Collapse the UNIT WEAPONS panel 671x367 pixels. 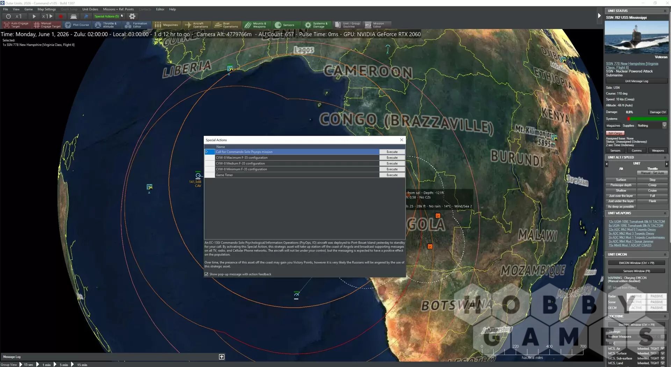[x=665, y=213]
